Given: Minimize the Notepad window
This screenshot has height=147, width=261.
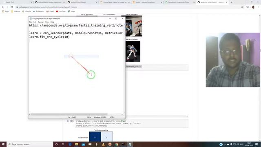Looking at the screenshot, I should [x=110, y=18].
